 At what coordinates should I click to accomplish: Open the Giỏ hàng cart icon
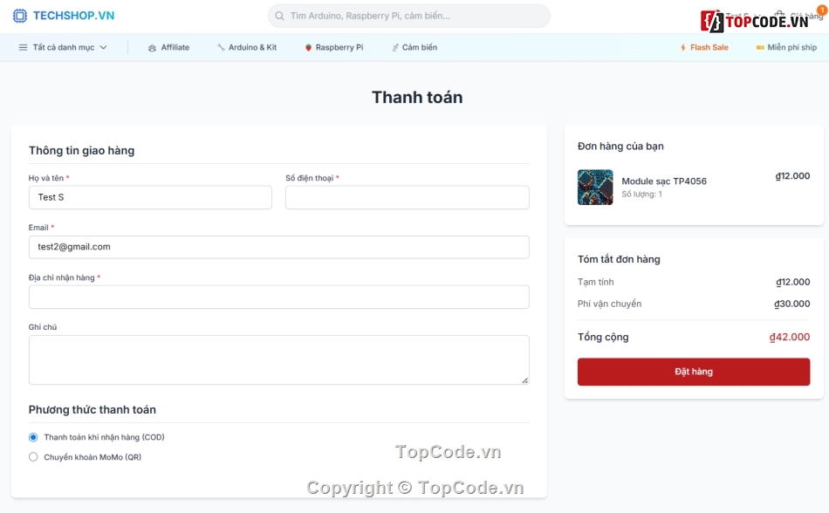(780, 14)
